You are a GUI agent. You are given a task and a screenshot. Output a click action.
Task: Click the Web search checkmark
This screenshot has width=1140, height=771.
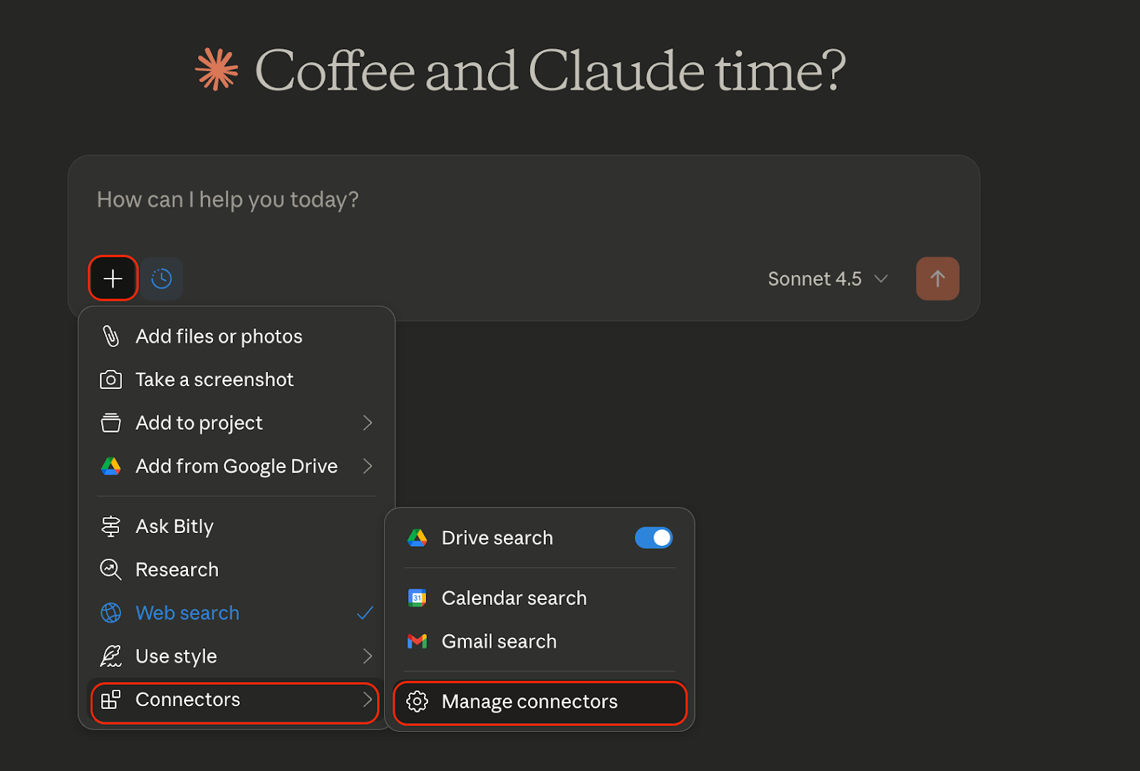365,613
